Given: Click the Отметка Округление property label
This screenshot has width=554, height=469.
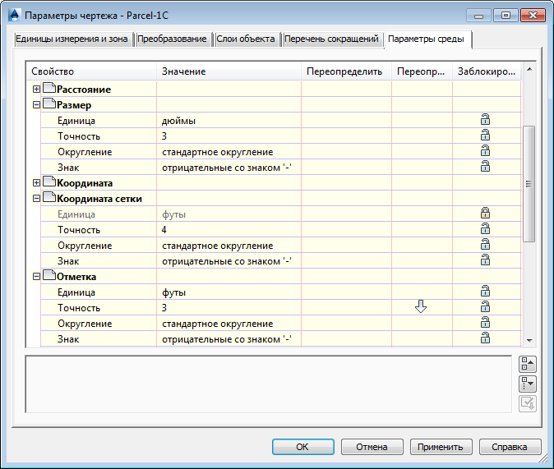Looking at the screenshot, I should click(x=85, y=324).
